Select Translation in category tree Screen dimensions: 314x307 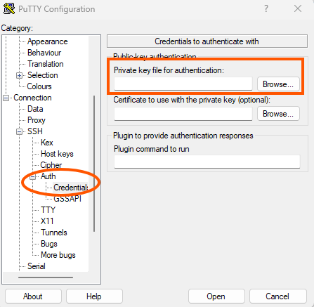tap(46, 64)
